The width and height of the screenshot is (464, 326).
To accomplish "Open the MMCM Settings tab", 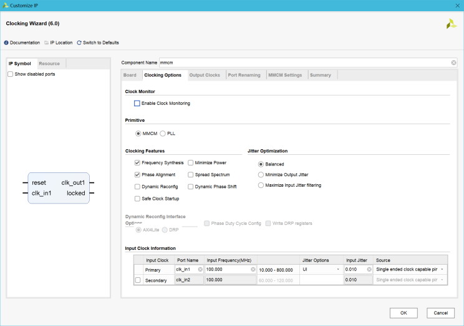I will 284,75.
